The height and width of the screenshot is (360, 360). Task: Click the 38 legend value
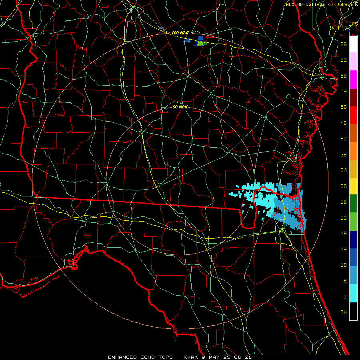point(344,154)
